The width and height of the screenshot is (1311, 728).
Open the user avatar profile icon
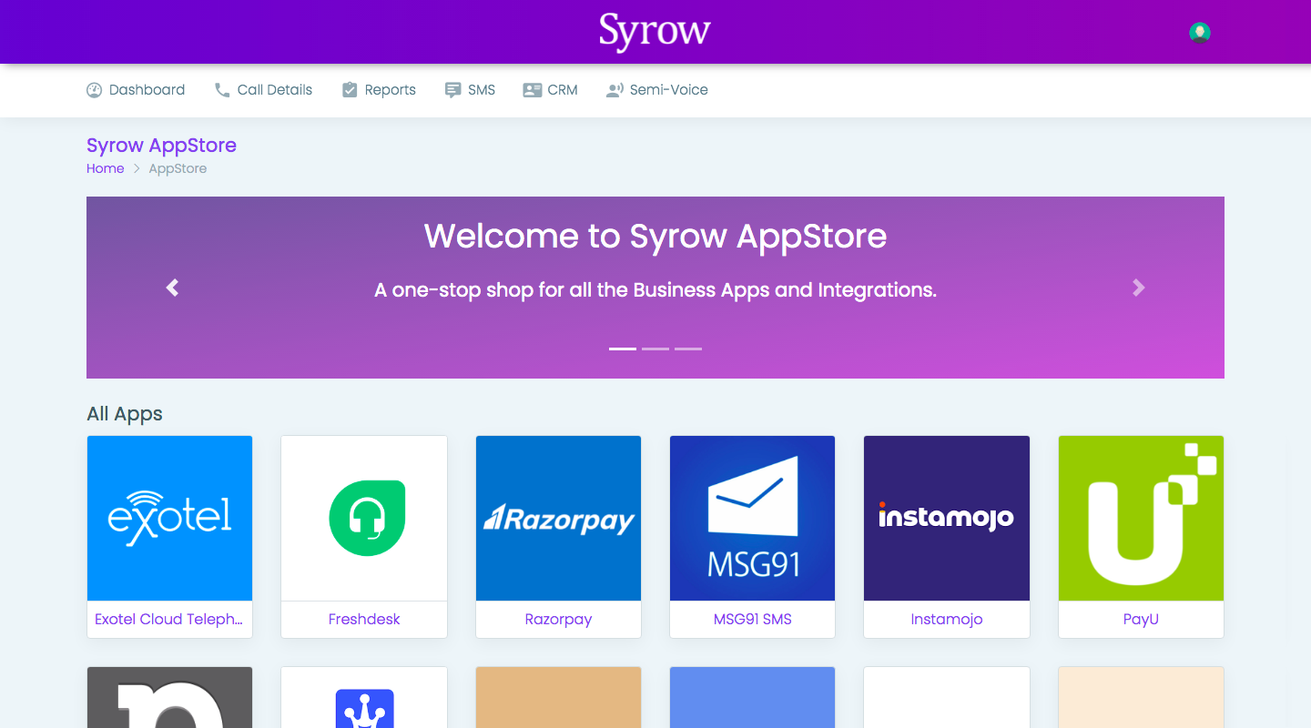coord(1200,33)
